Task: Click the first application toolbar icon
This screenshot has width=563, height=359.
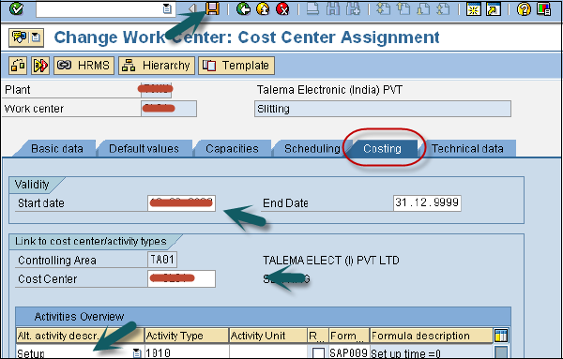Action: (18, 66)
